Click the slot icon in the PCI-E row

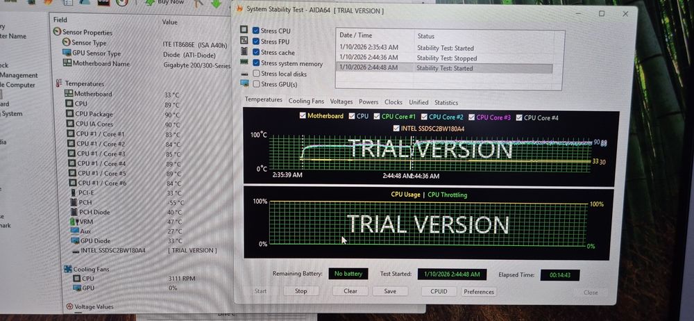pos(74,192)
